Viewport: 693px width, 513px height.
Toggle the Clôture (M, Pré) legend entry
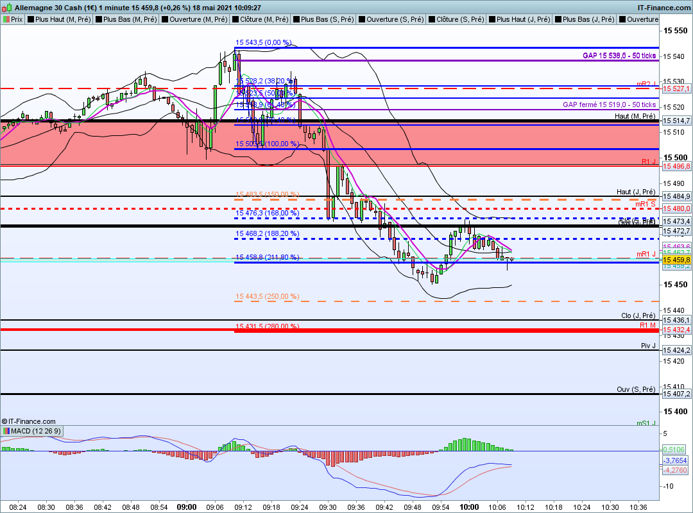pos(261,19)
